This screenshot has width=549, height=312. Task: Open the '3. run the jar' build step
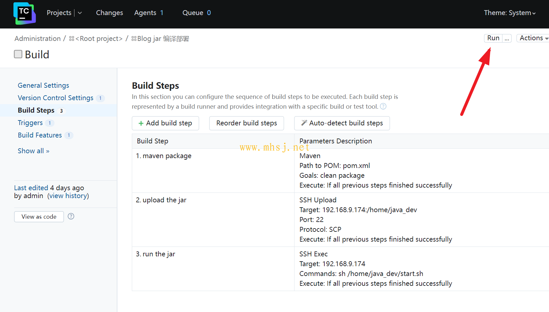pyautogui.click(x=155, y=254)
